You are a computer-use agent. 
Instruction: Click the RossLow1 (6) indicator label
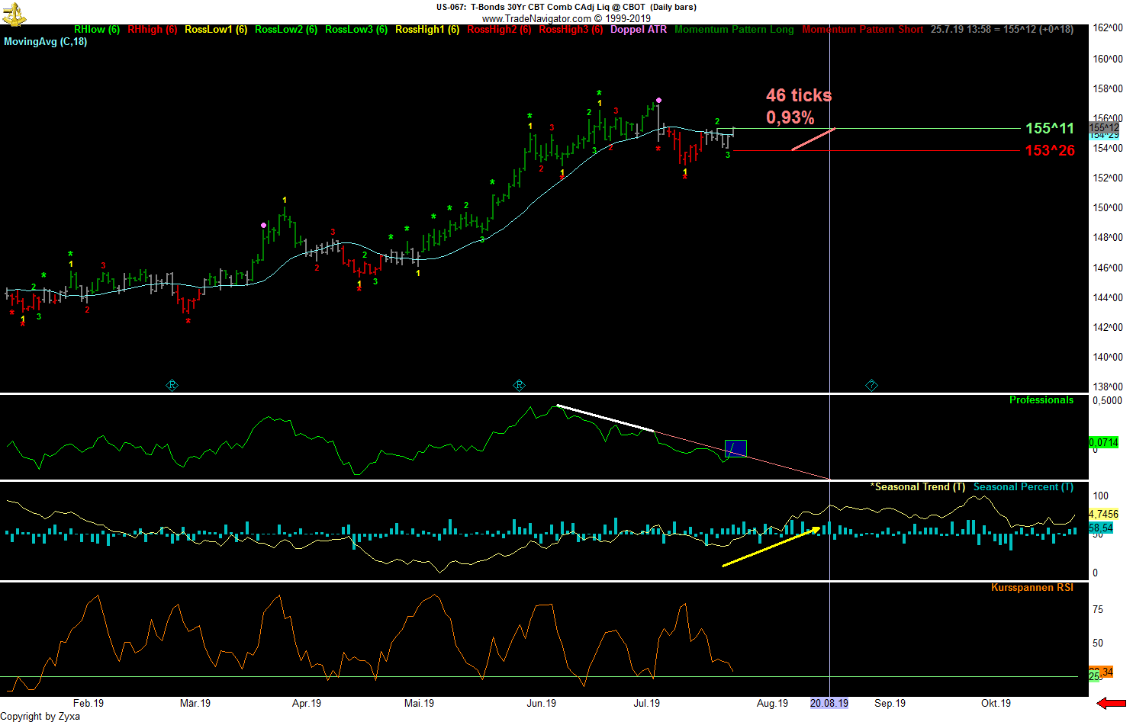click(216, 30)
